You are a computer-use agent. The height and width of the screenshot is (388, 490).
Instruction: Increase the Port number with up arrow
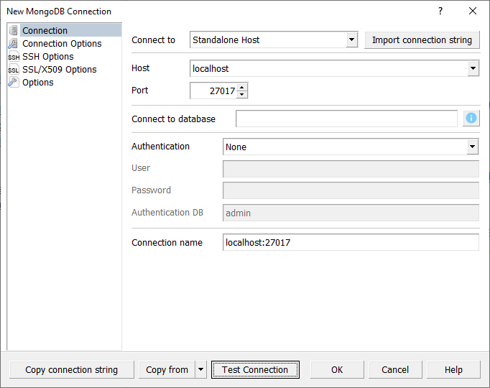tap(242, 87)
